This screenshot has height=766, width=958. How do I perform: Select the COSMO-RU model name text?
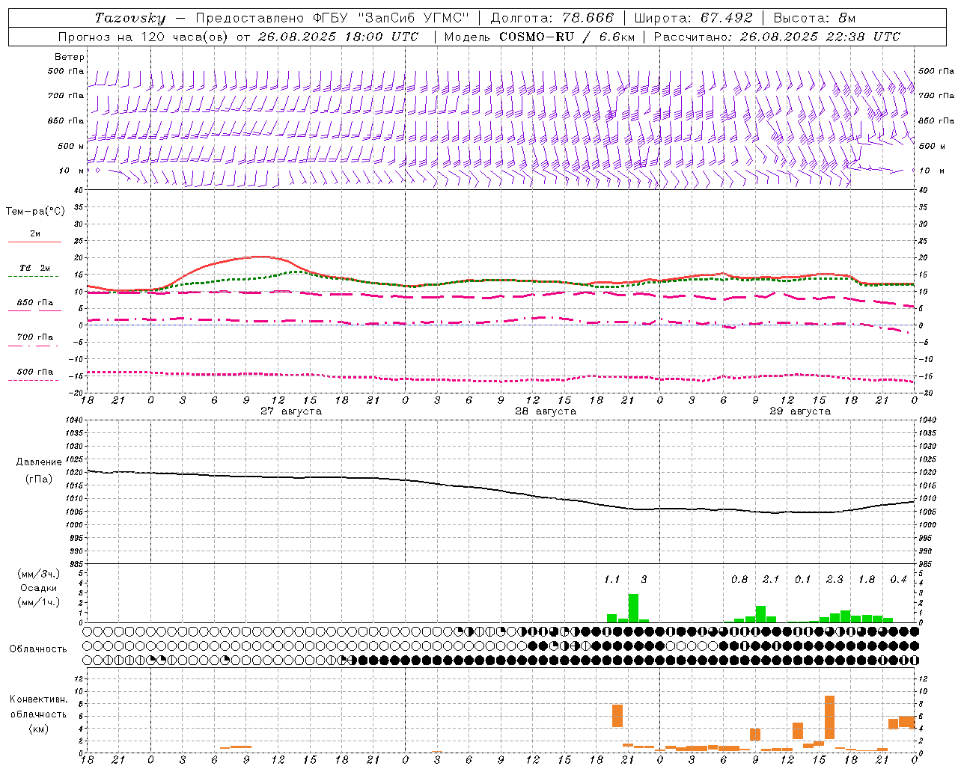coord(537,37)
